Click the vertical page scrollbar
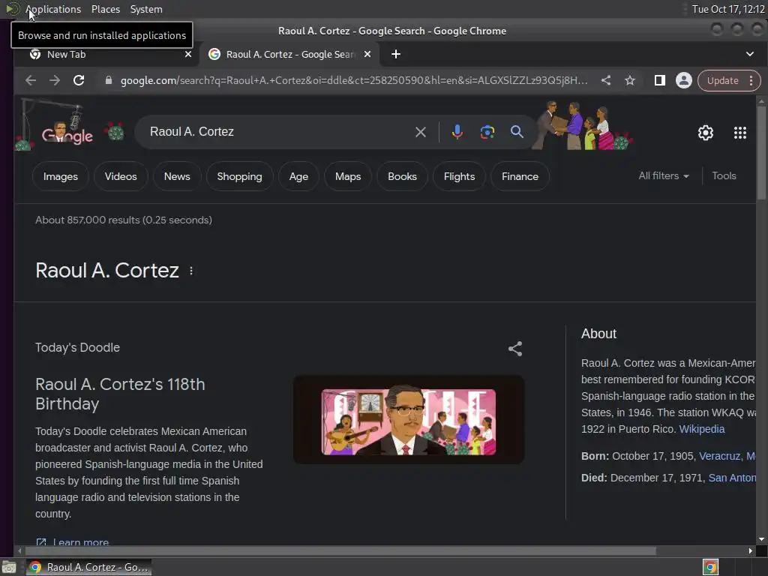Image resolution: width=768 pixels, height=576 pixels. click(761, 151)
